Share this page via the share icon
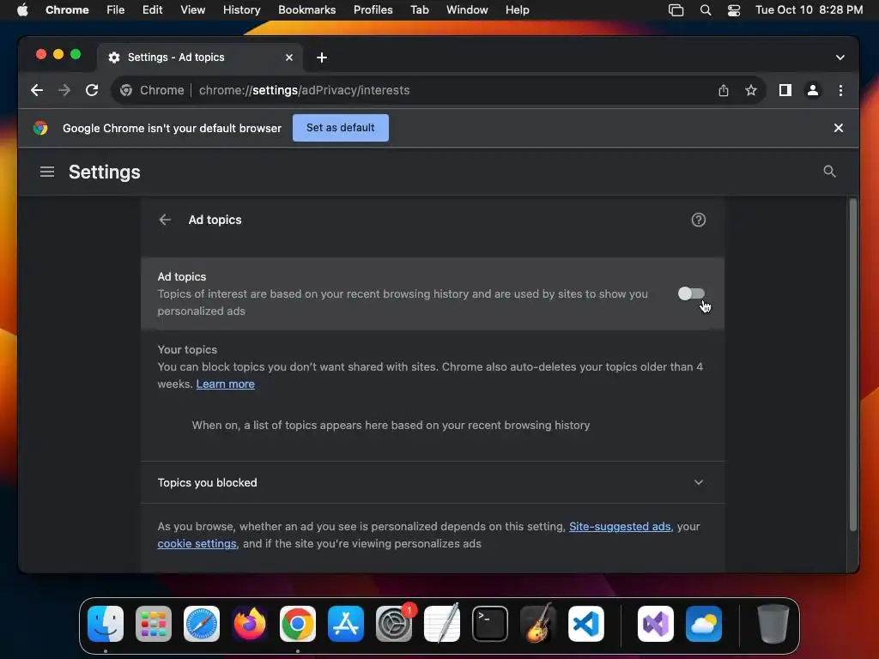879x659 pixels. click(723, 90)
